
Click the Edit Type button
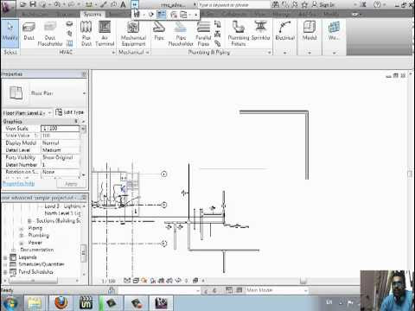(x=70, y=112)
